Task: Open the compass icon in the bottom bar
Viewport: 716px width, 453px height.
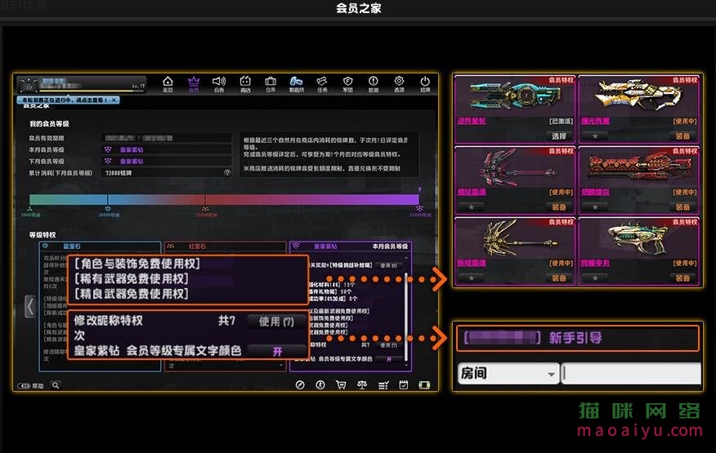Action: pyautogui.click(x=300, y=385)
